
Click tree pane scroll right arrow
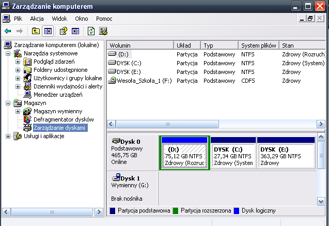click(x=99, y=212)
